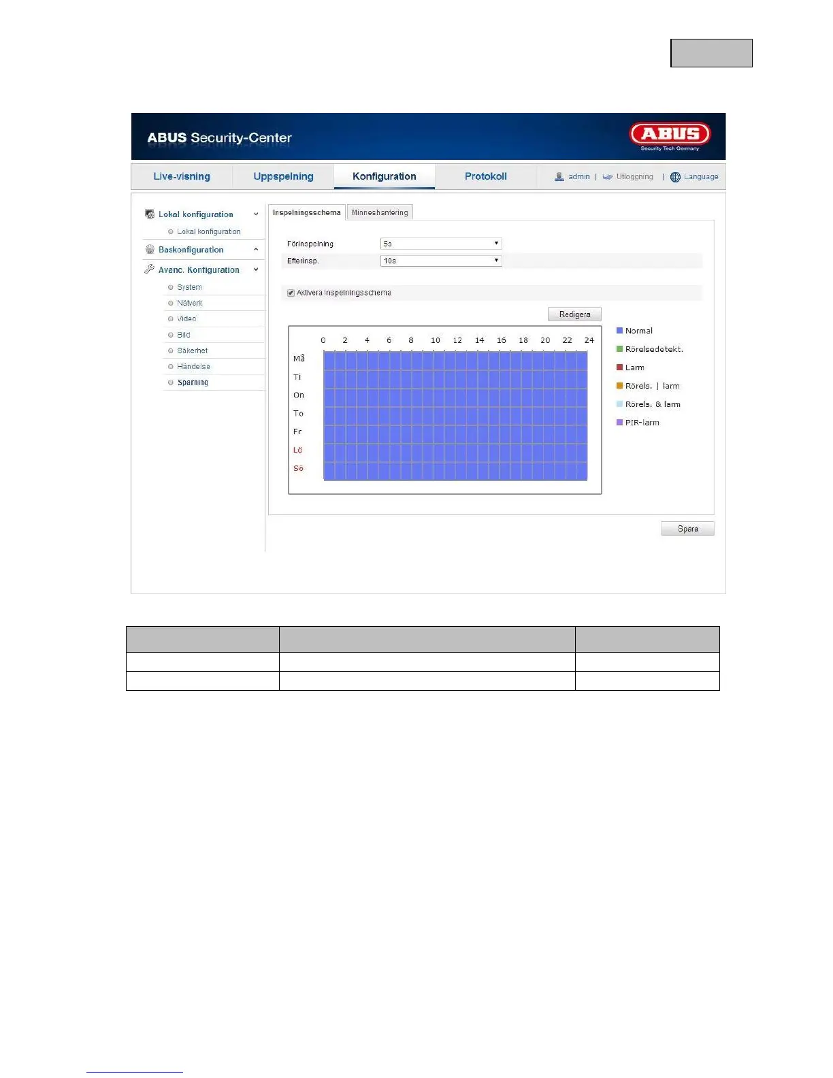Click the Language globe icon
833x1078 pixels.
[675, 177]
